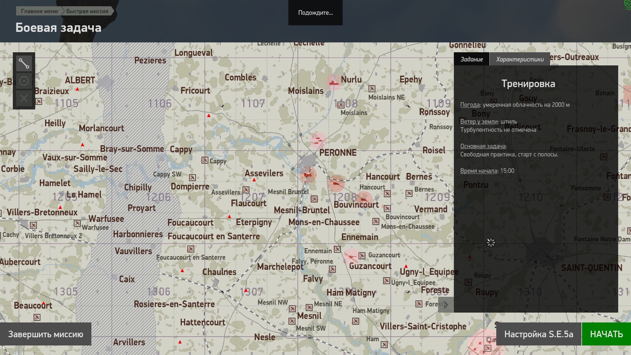Click the Ветер у земли label
This screenshot has height=355, width=631.
click(479, 122)
